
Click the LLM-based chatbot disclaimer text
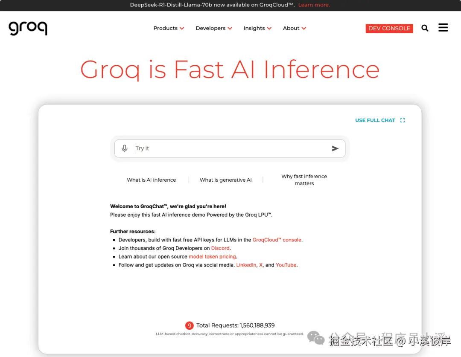(230, 334)
